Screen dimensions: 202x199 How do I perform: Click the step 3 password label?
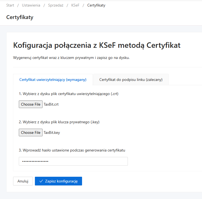click(x=72, y=150)
